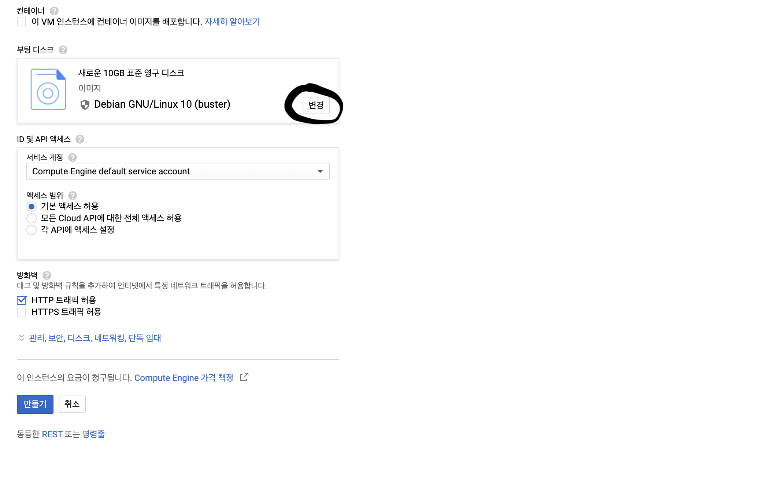This screenshot has width=773, height=493.
Task: Click help icon beside 부팅 디스크 heading
Action: coord(63,50)
